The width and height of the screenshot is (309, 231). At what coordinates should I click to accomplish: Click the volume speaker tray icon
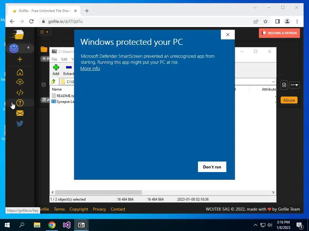(270, 225)
